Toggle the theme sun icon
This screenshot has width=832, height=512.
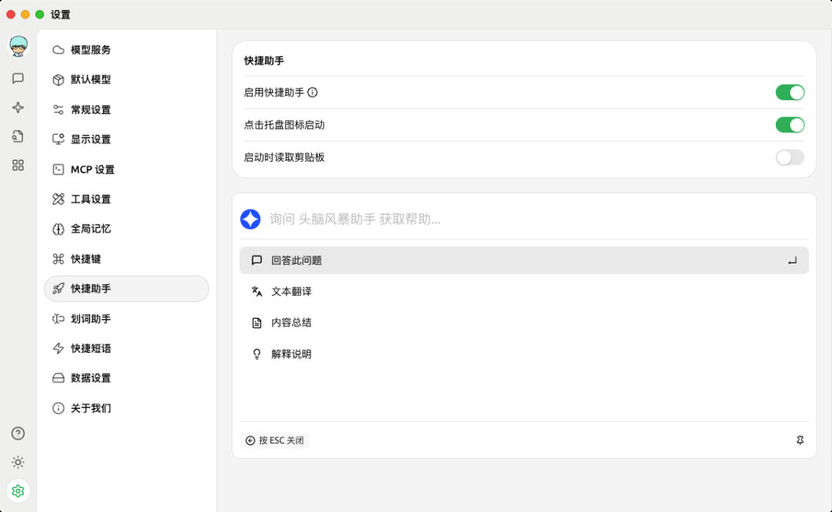[x=18, y=462]
